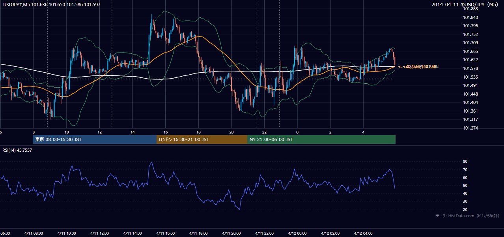Click the 4/12 04:00 time axis label
The height and width of the screenshot is (237, 504).
click(363, 233)
